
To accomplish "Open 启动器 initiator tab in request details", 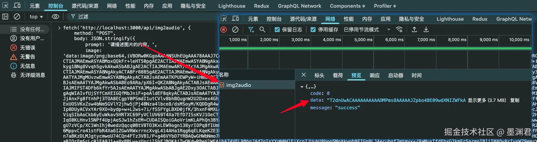I will tap(396, 76).
